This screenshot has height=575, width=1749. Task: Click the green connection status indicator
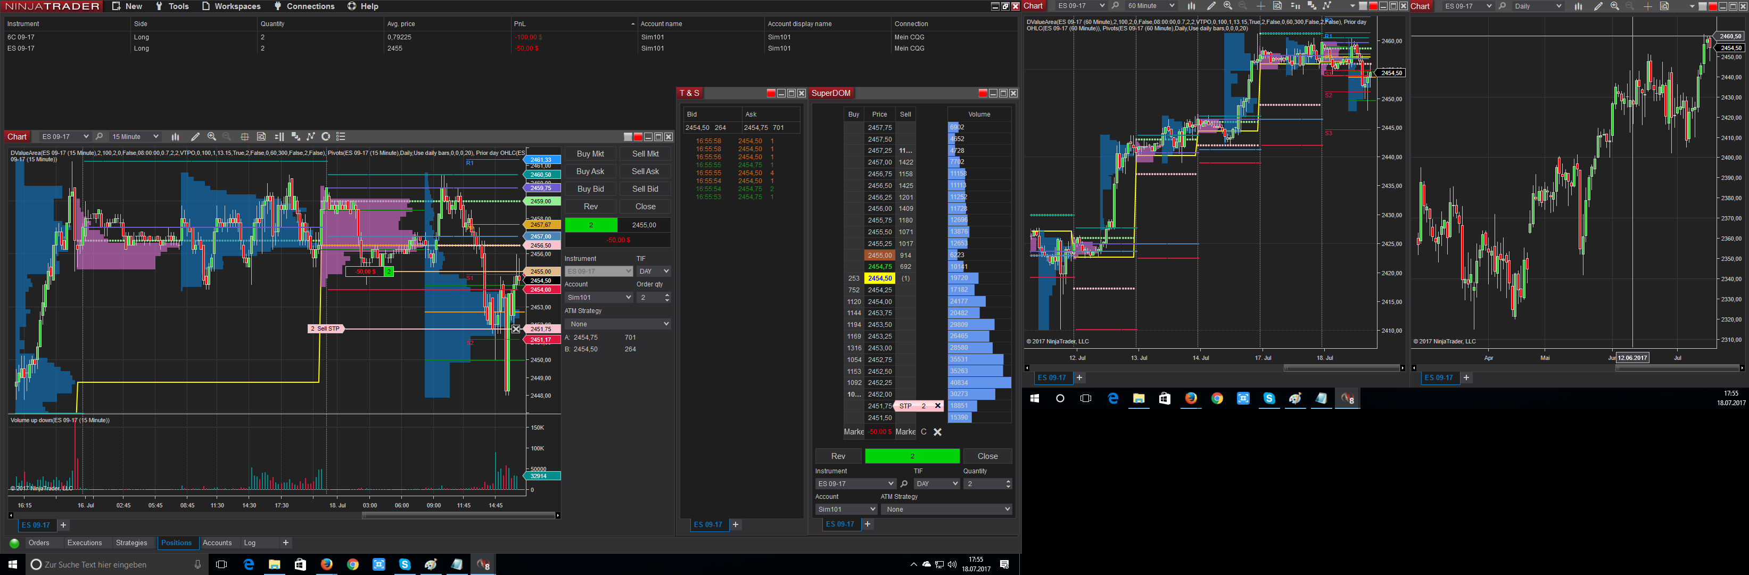tap(14, 543)
